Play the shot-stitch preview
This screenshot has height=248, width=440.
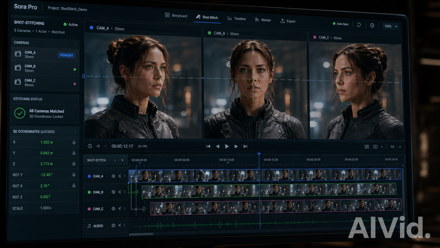pos(227,146)
